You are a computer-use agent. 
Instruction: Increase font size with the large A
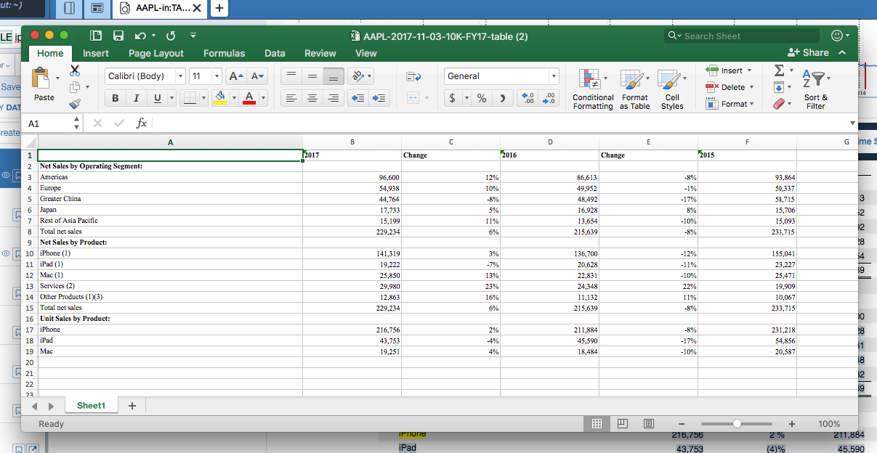235,76
